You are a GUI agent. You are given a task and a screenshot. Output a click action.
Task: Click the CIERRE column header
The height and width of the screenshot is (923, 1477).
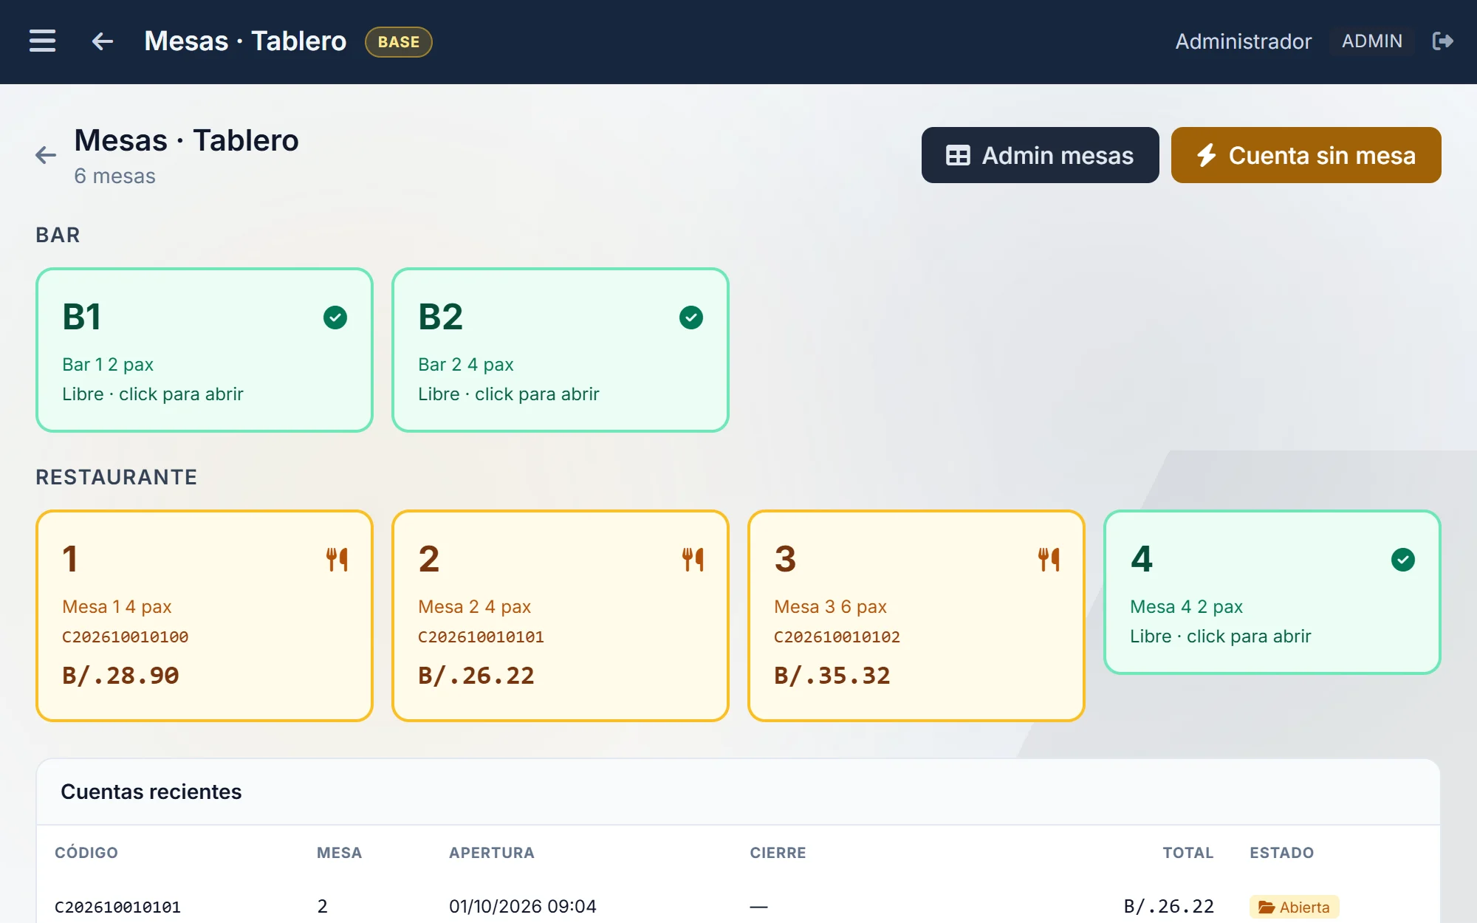[778, 853]
